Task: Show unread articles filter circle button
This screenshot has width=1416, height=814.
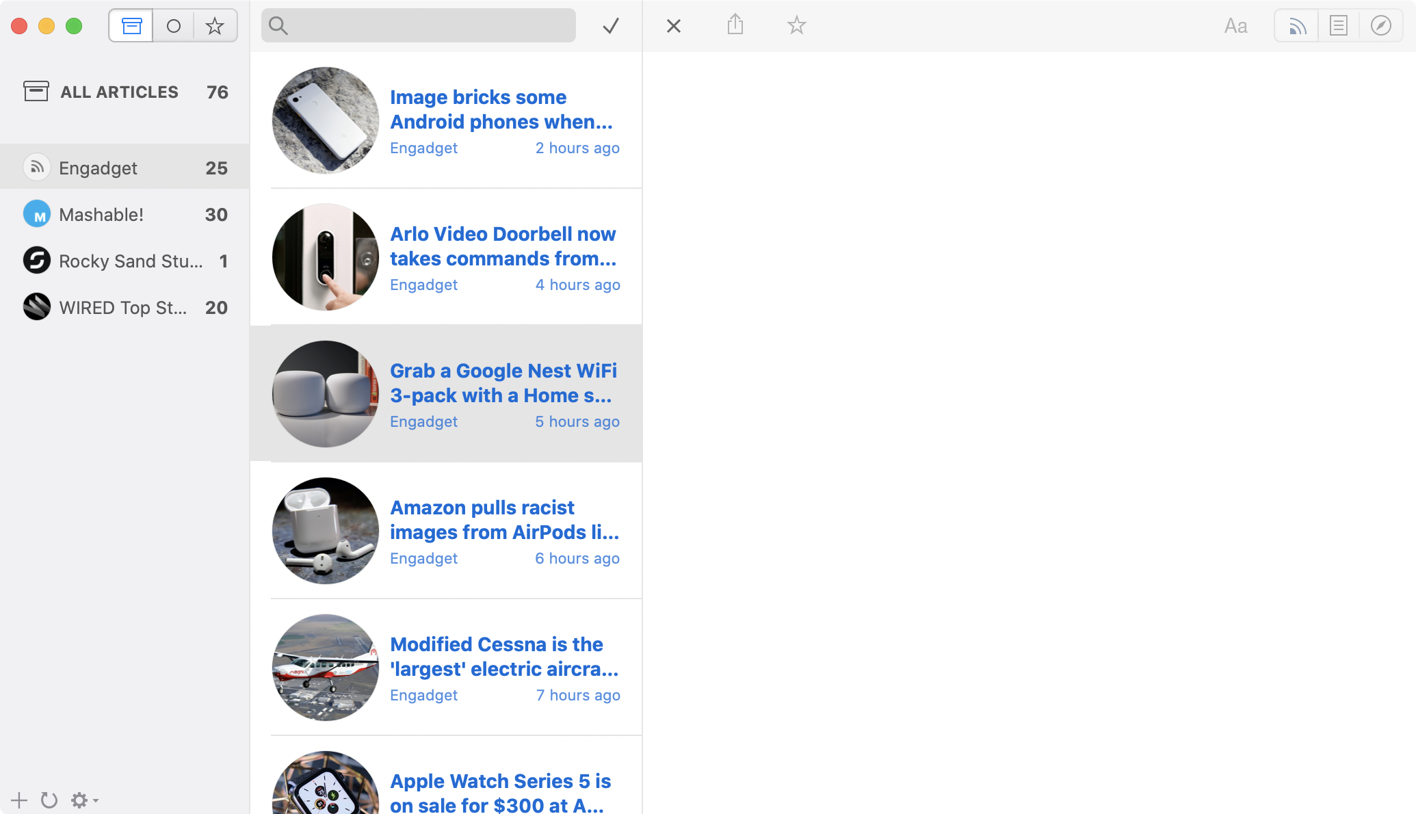Action: tap(174, 26)
